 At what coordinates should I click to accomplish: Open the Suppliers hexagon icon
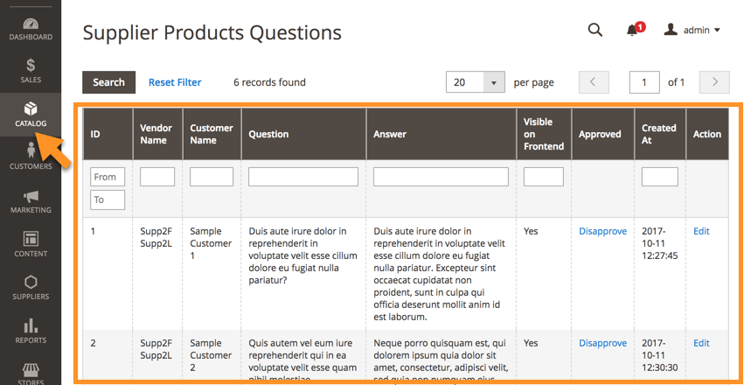pos(31,282)
